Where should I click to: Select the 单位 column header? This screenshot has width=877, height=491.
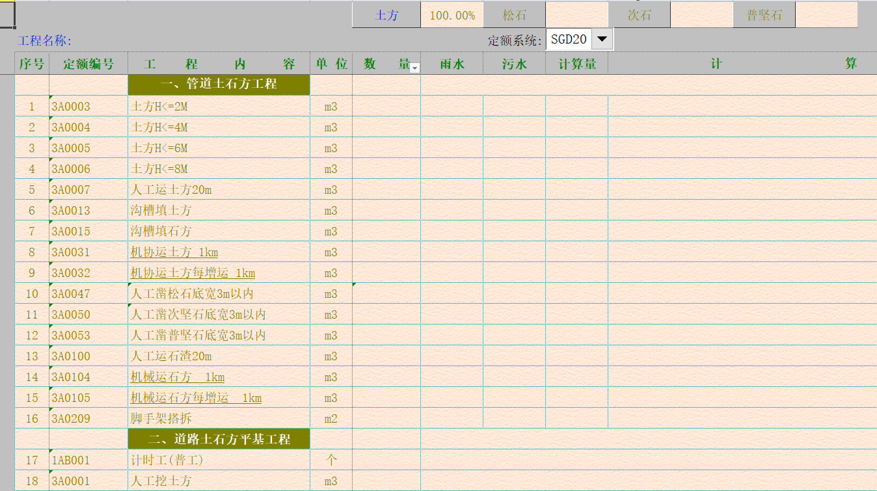click(x=331, y=64)
